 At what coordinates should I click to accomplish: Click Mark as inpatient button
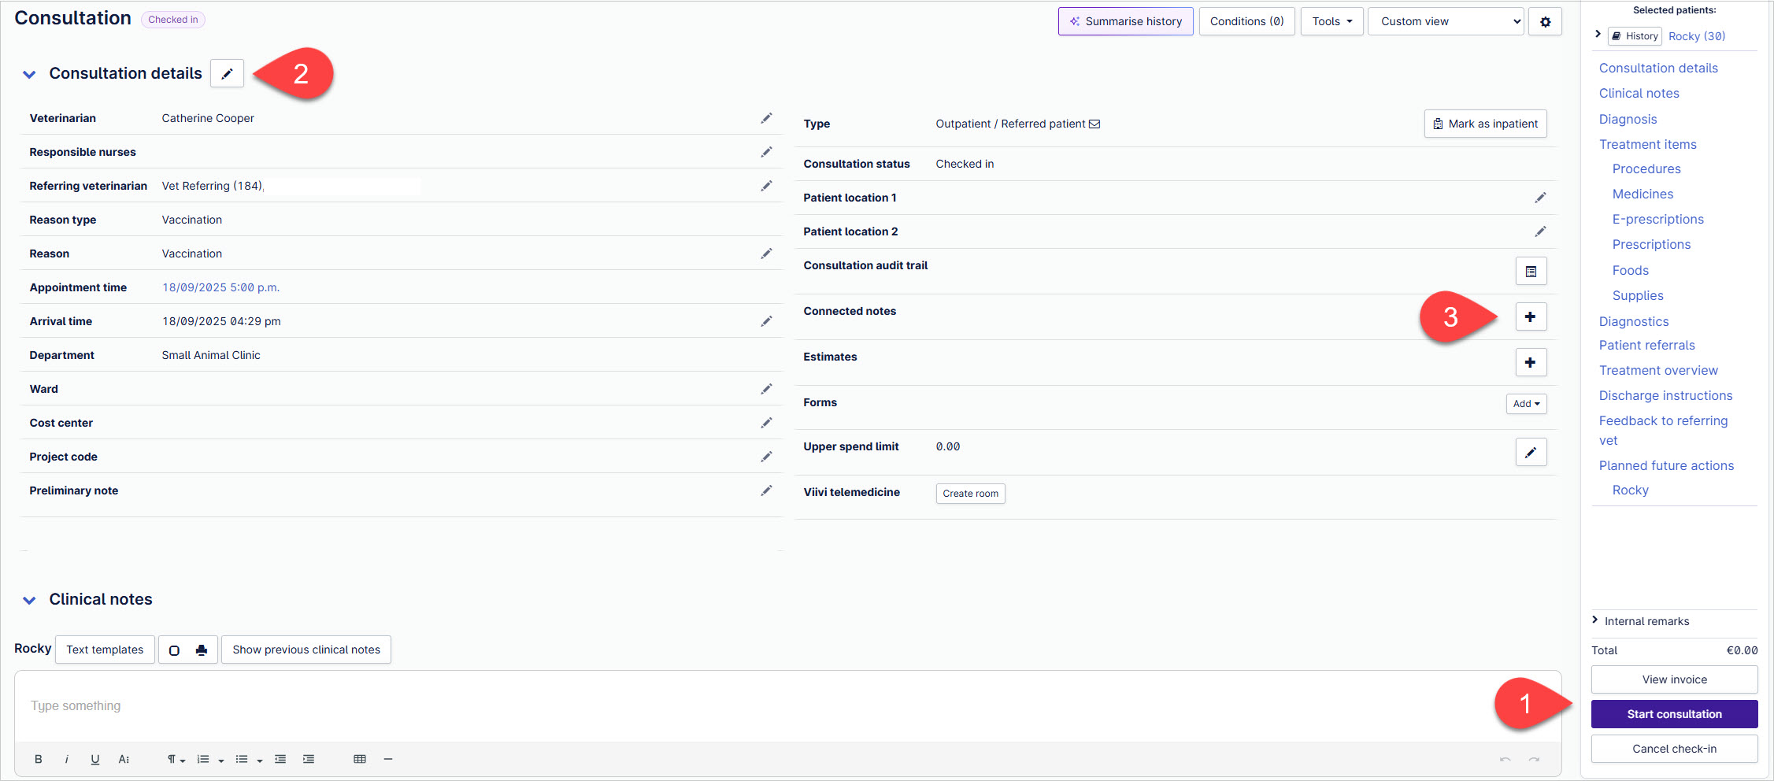[x=1485, y=124]
